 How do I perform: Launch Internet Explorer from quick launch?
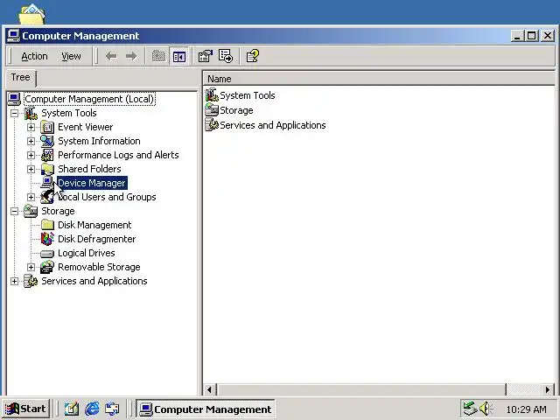click(x=92, y=409)
